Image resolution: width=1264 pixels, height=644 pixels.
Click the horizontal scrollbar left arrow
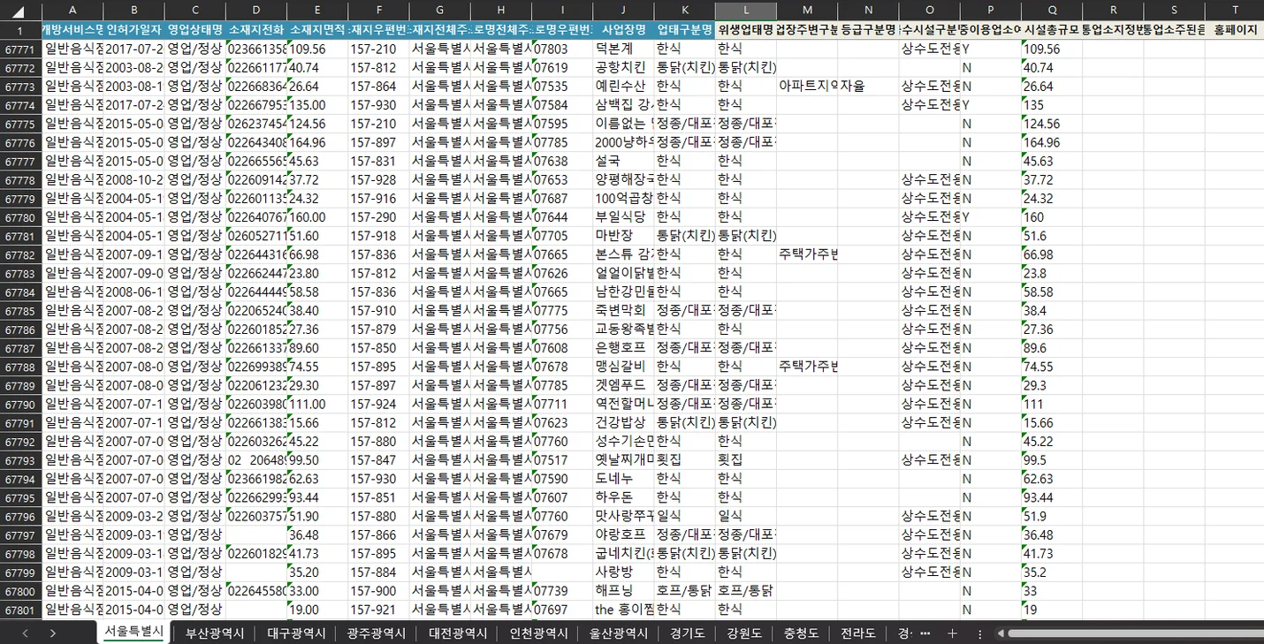pos(1000,633)
